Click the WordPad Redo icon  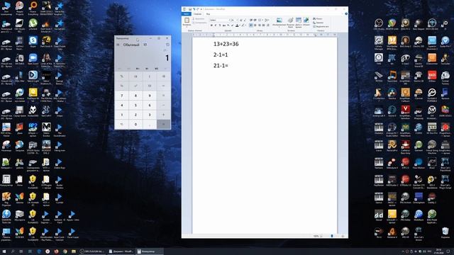point(198,9)
